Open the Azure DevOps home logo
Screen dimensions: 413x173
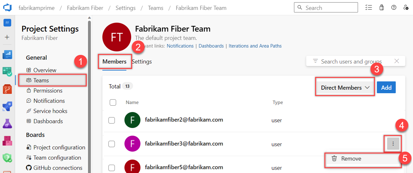pos(7,8)
